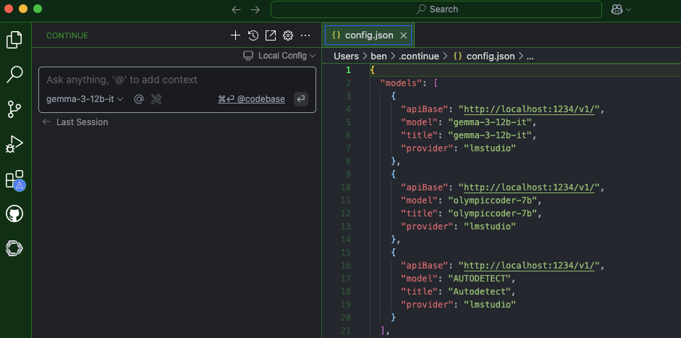Viewport: 681px width, 338px height.
Task: Click the @ add context button
Action: 138,99
